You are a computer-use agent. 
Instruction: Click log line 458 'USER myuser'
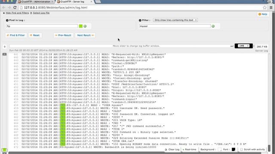point(72,105)
